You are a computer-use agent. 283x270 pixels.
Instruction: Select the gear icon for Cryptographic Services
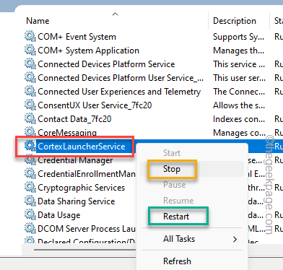click(x=30, y=188)
